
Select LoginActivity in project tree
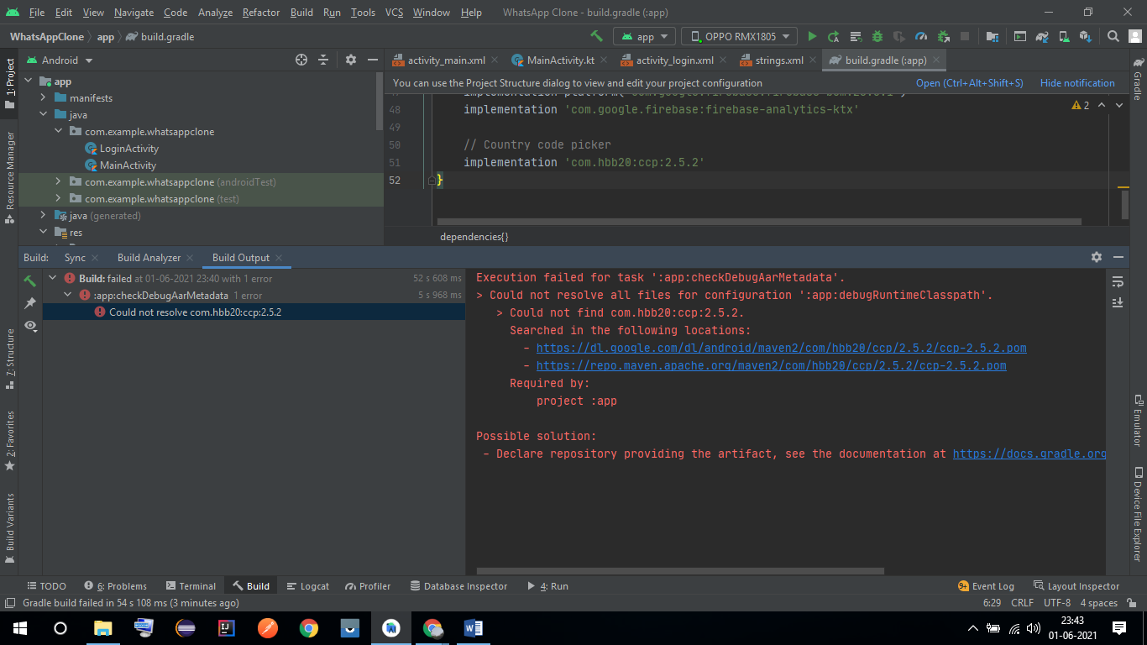tap(129, 149)
